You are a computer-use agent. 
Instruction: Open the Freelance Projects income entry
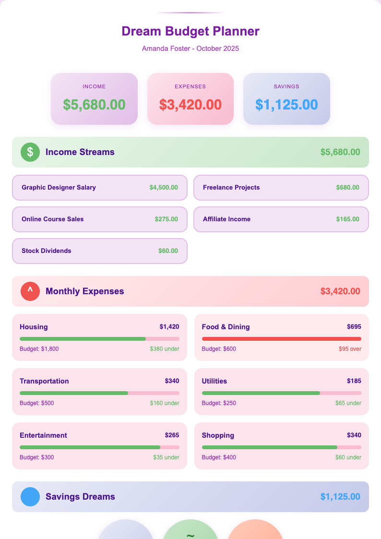click(281, 188)
